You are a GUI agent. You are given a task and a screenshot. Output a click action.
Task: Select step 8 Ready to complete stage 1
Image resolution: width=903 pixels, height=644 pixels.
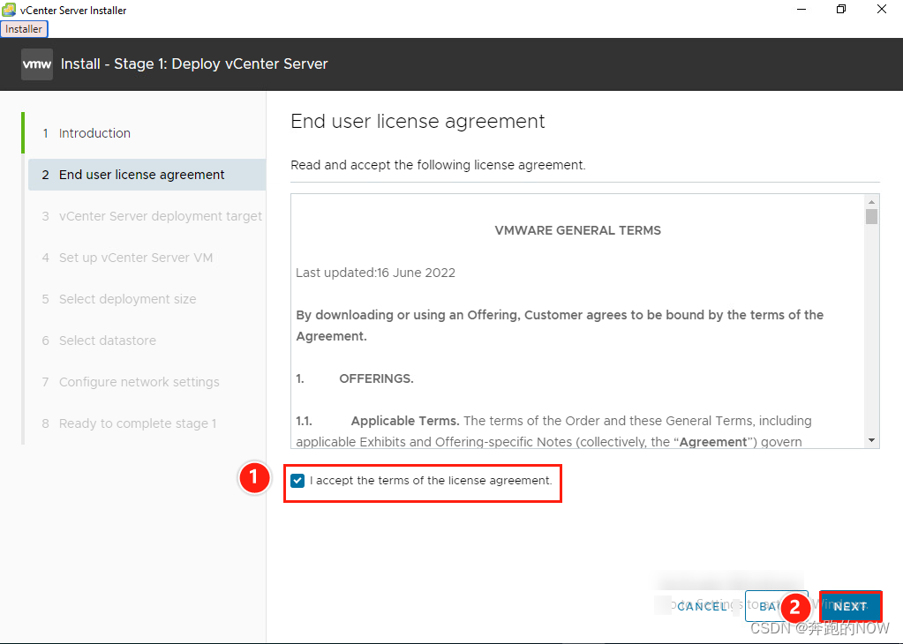pos(129,423)
